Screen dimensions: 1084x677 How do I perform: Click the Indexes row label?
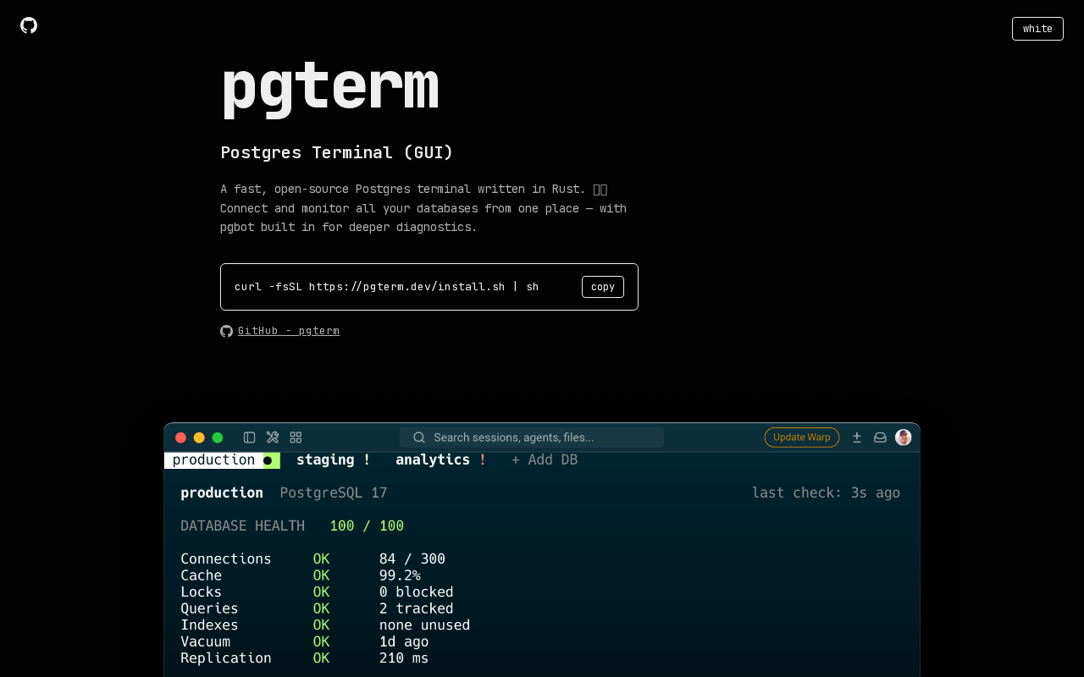[209, 625]
